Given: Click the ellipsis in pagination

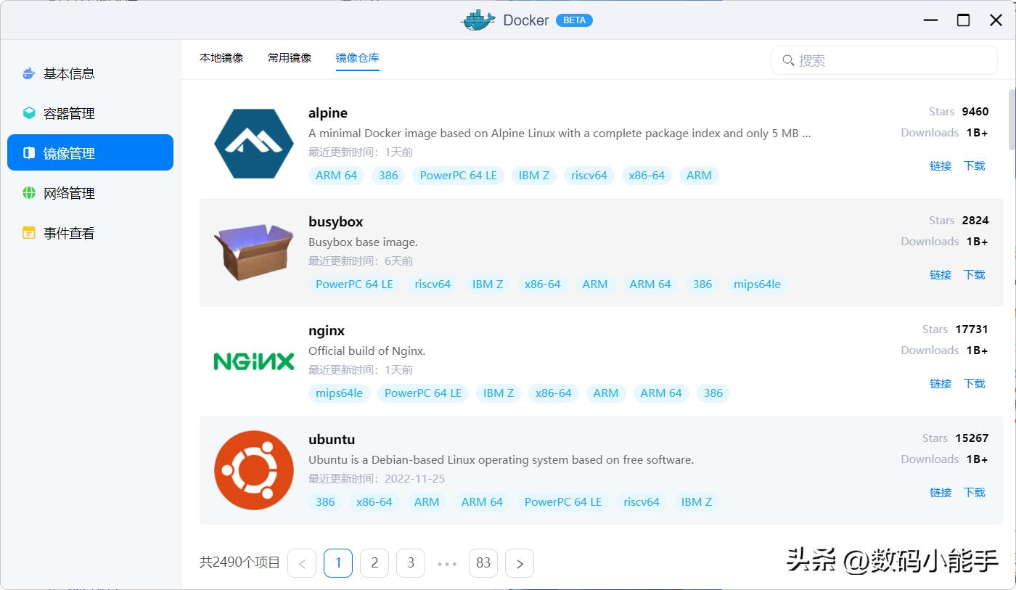Looking at the screenshot, I should pyautogui.click(x=447, y=562).
